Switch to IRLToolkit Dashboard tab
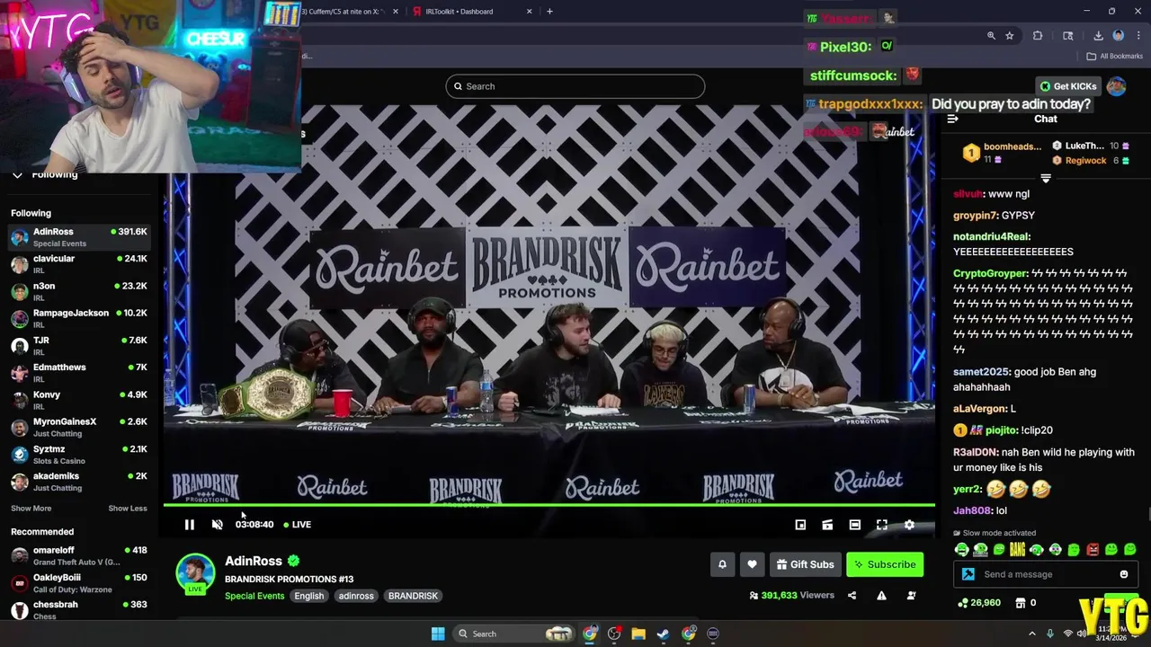The image size is (1151, 647). (x=472, y=12)
